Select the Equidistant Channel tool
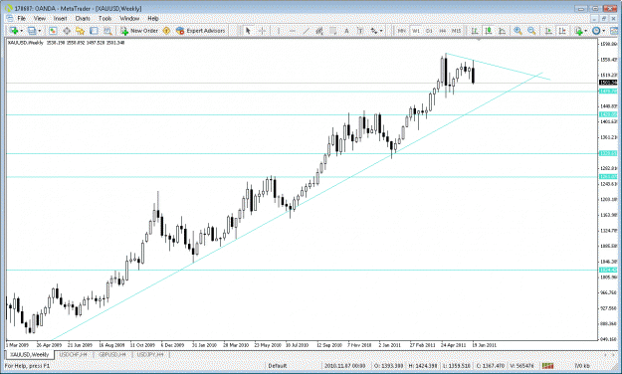 (319, 31)
